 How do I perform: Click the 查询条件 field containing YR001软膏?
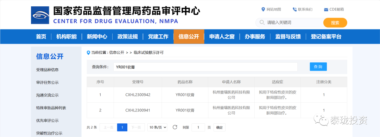click(x=205, y=67)
